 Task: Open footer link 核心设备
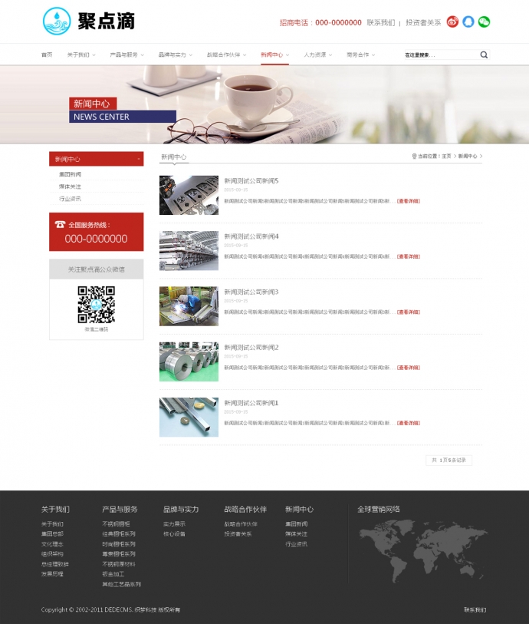click(x=174, y=534)
